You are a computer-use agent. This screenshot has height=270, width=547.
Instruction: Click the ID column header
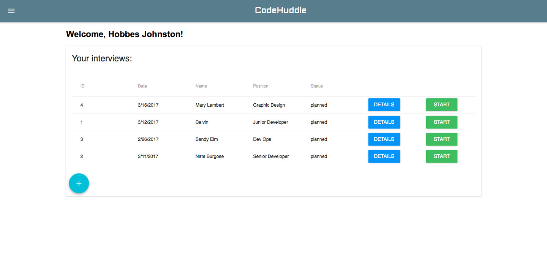(82, 86)
